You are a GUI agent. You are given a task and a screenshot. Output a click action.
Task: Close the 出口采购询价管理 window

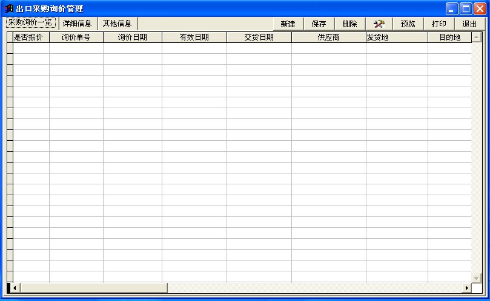[x=480, y=8]
